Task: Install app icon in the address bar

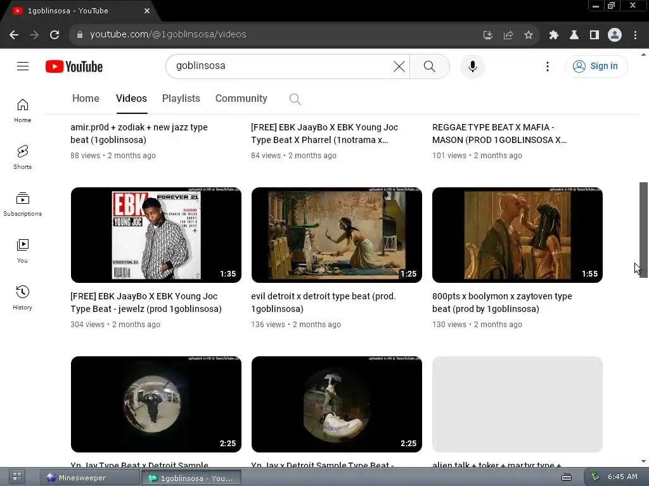Action: (x=488, y=35)
